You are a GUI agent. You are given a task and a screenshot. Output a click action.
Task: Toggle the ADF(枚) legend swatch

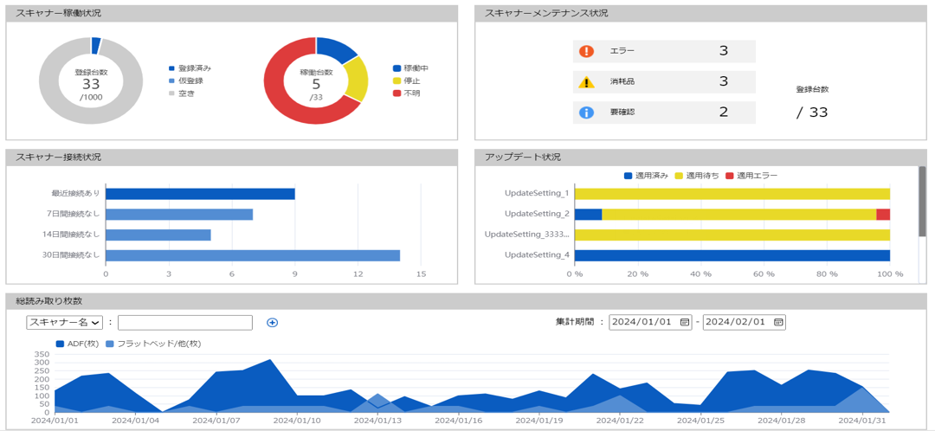point(60,344)
